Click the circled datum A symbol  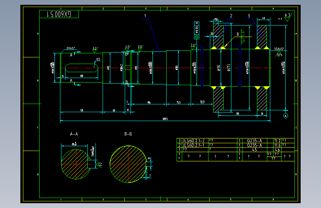click(x=285, y=116)
